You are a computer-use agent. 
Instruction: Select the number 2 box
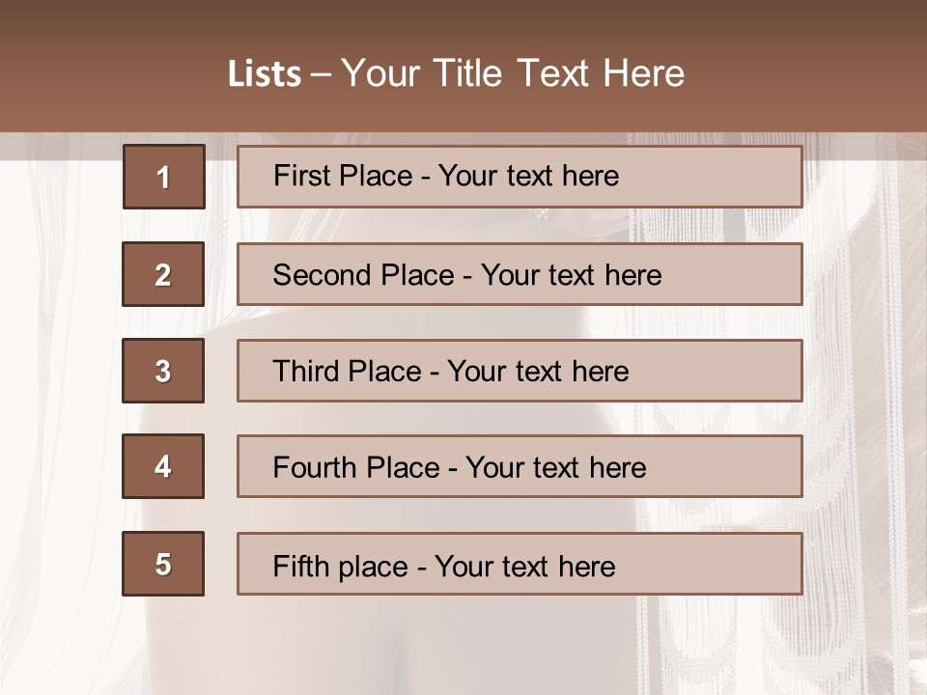pos(163,274)
